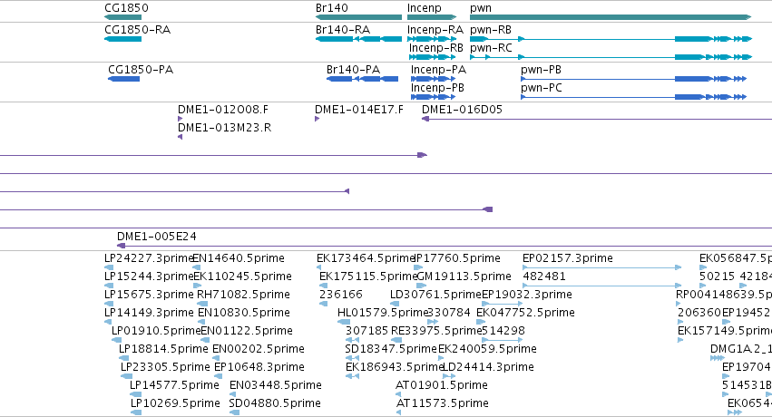Click the LP10269.5prime EST
772x417 pixels.
click(136, 412)
